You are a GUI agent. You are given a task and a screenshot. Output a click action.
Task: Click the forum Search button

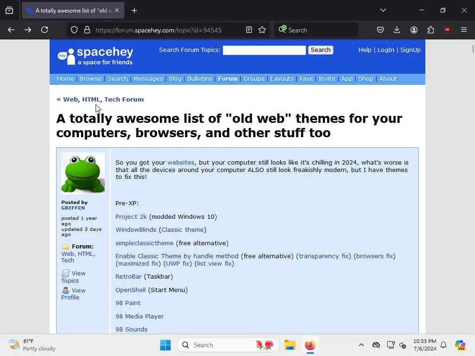(x=321, y=50)
